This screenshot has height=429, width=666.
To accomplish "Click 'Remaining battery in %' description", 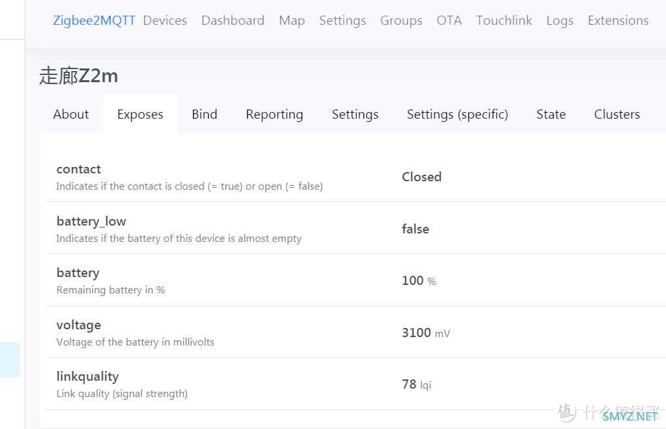I will [x=110, y=290].
